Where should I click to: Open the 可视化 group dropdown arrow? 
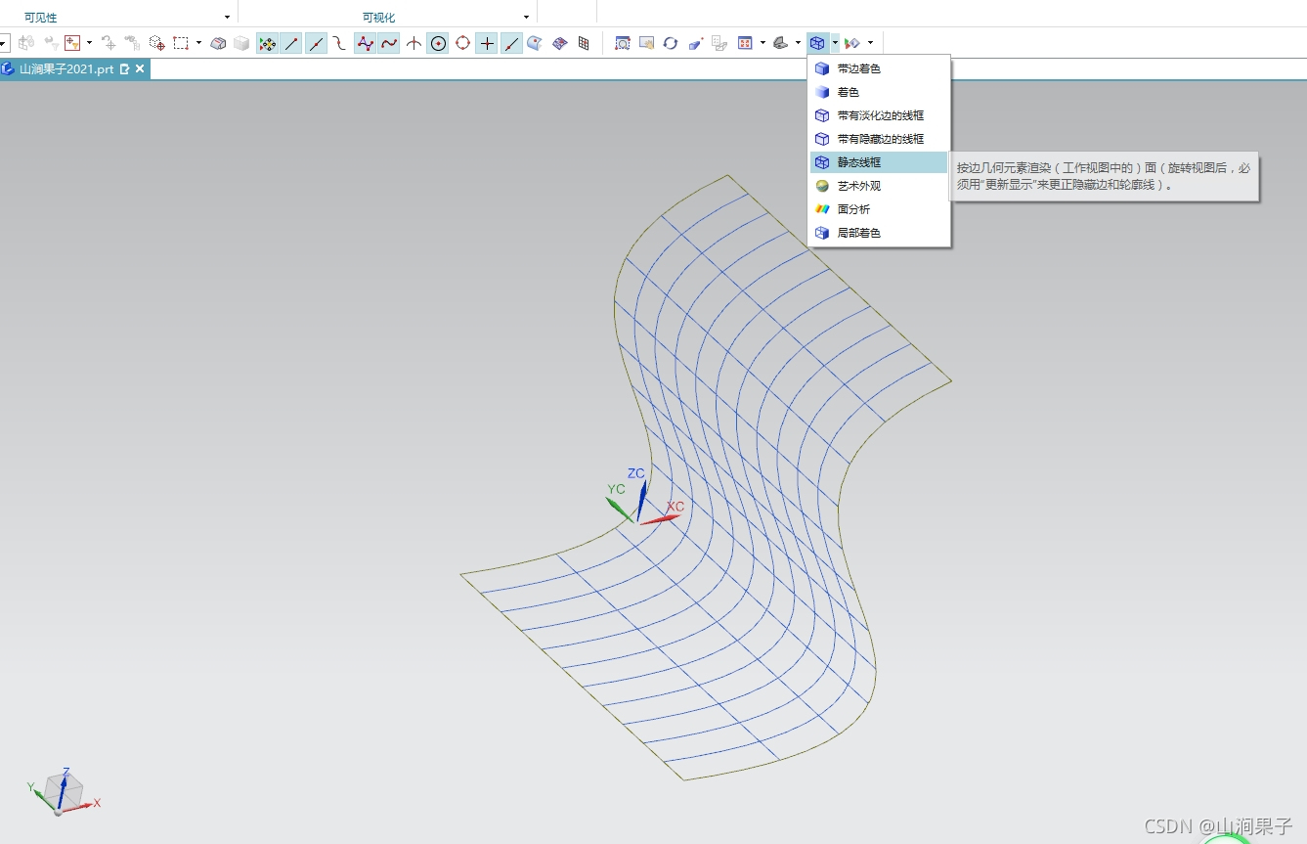point(526,18)
